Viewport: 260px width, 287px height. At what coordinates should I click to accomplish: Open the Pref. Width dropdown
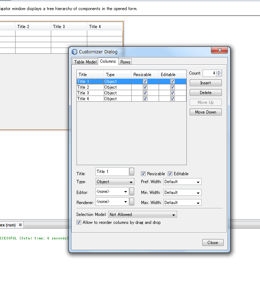(x=182, y=182)
